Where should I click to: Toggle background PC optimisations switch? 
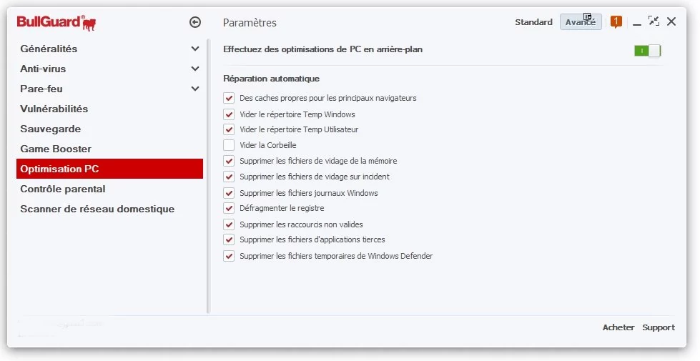647,51
